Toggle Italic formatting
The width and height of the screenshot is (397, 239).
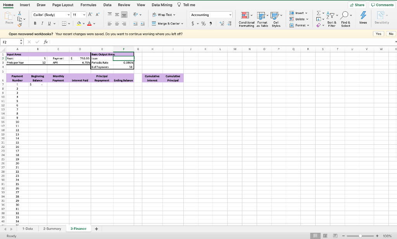(42, 23)
